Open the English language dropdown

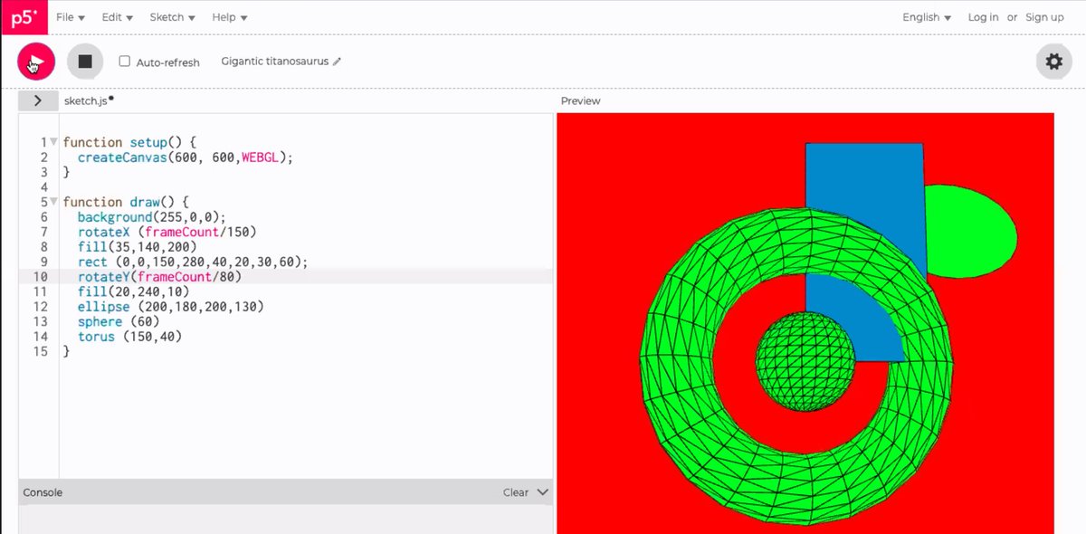click(925, 16)
